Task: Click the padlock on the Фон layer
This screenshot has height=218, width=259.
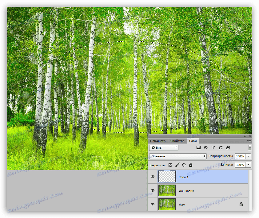Action: pyautogui.click(x=241, y=204)
